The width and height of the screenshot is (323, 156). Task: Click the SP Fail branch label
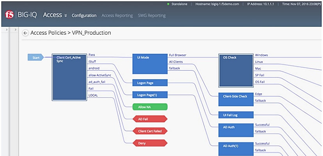(x=259, y=75)
